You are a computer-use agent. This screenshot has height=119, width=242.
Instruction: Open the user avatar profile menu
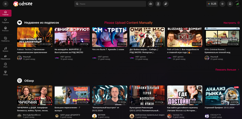238,4
